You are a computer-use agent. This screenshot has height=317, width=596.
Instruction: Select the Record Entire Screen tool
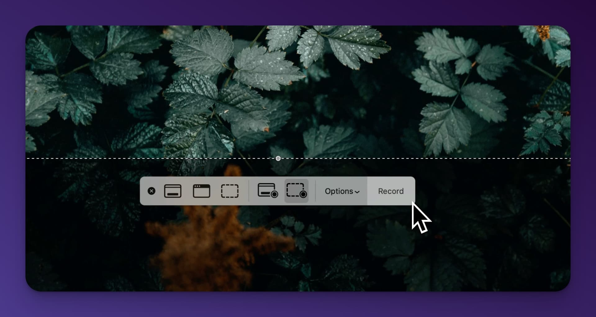[268, 191]
